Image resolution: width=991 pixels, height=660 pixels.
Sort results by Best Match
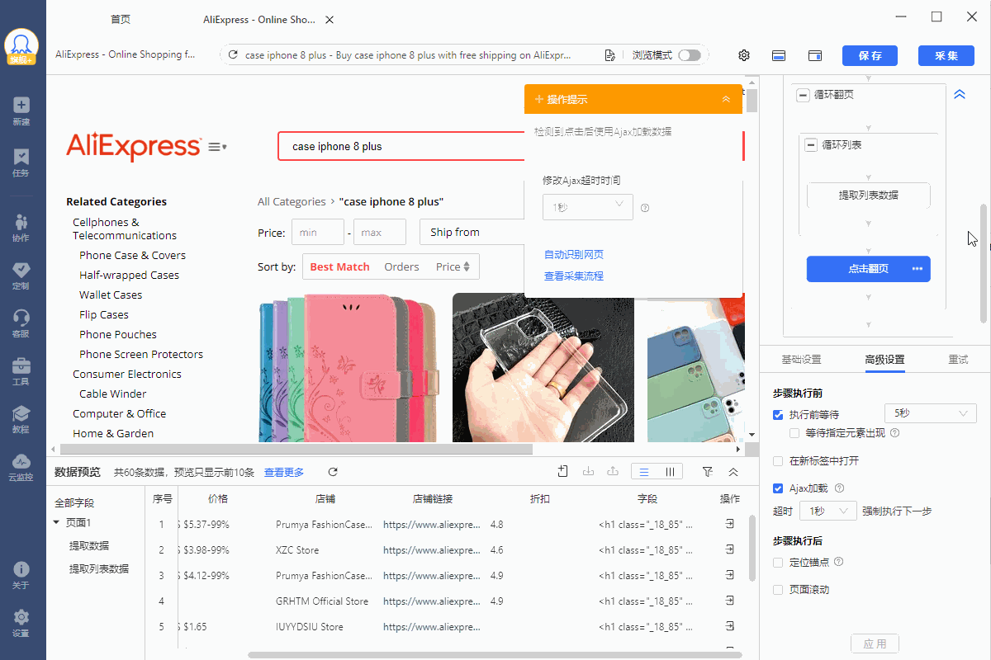(x=339, y=266)
